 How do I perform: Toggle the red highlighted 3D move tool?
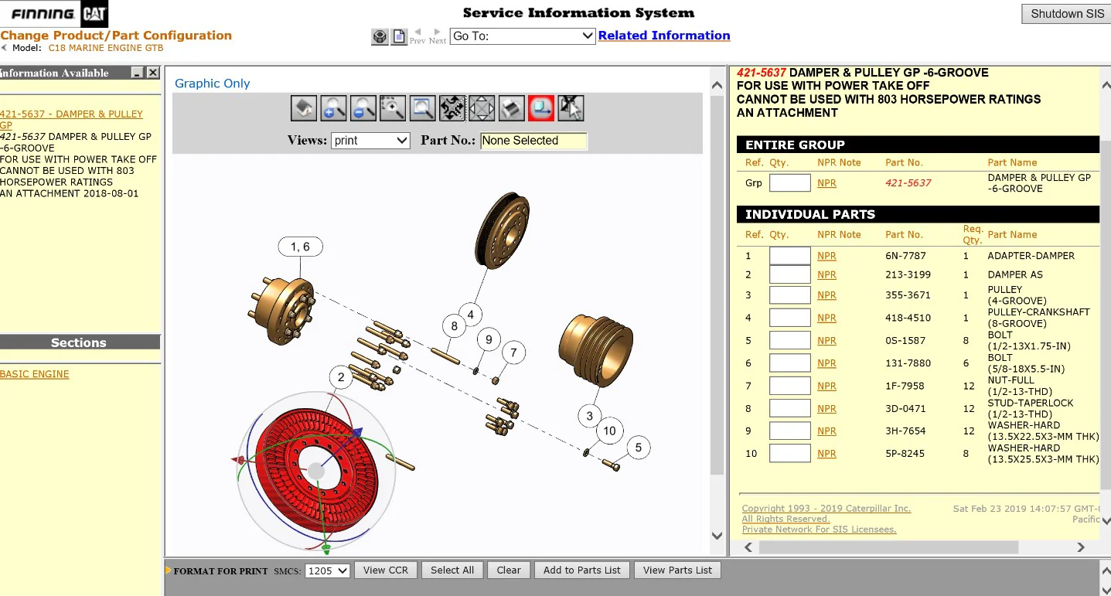(541, 108)
